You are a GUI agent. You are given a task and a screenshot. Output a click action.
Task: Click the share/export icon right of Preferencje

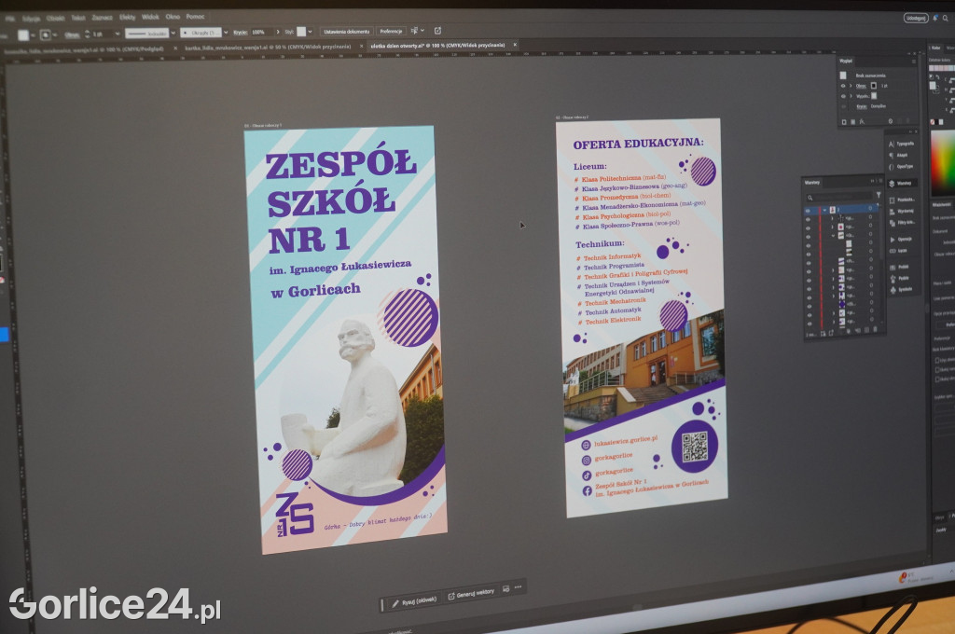pos(437,31)
